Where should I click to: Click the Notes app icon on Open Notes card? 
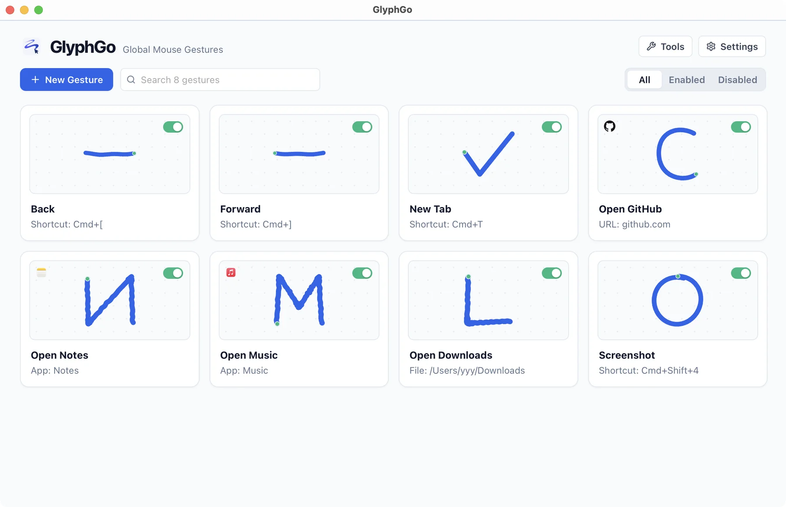point(41,273)
